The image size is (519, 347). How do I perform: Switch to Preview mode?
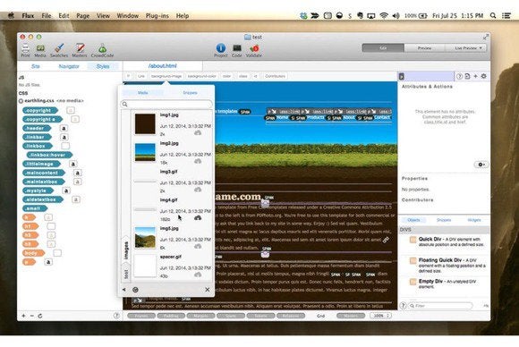[424, 48]
